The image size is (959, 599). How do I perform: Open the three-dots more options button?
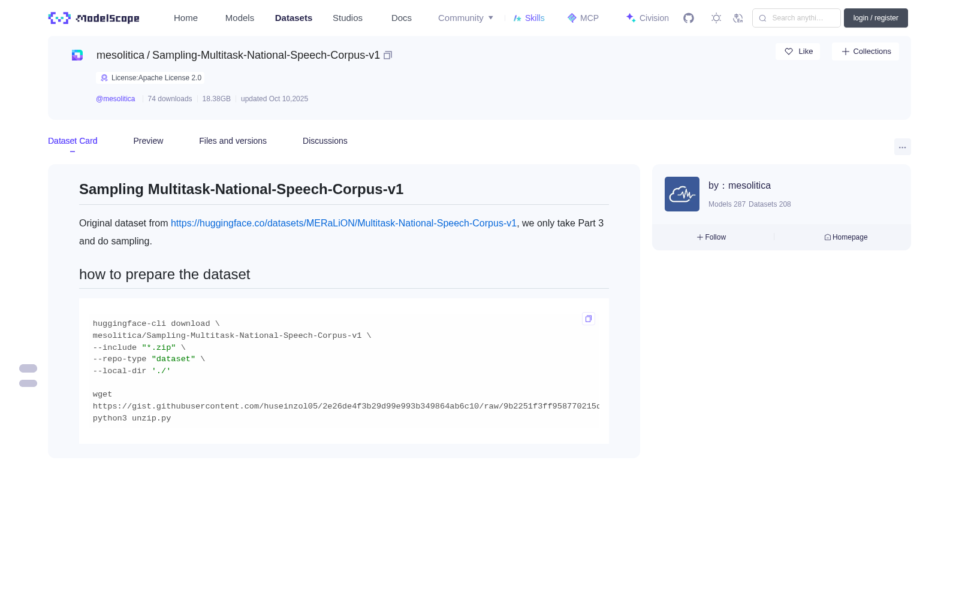[x=903, y=147]
